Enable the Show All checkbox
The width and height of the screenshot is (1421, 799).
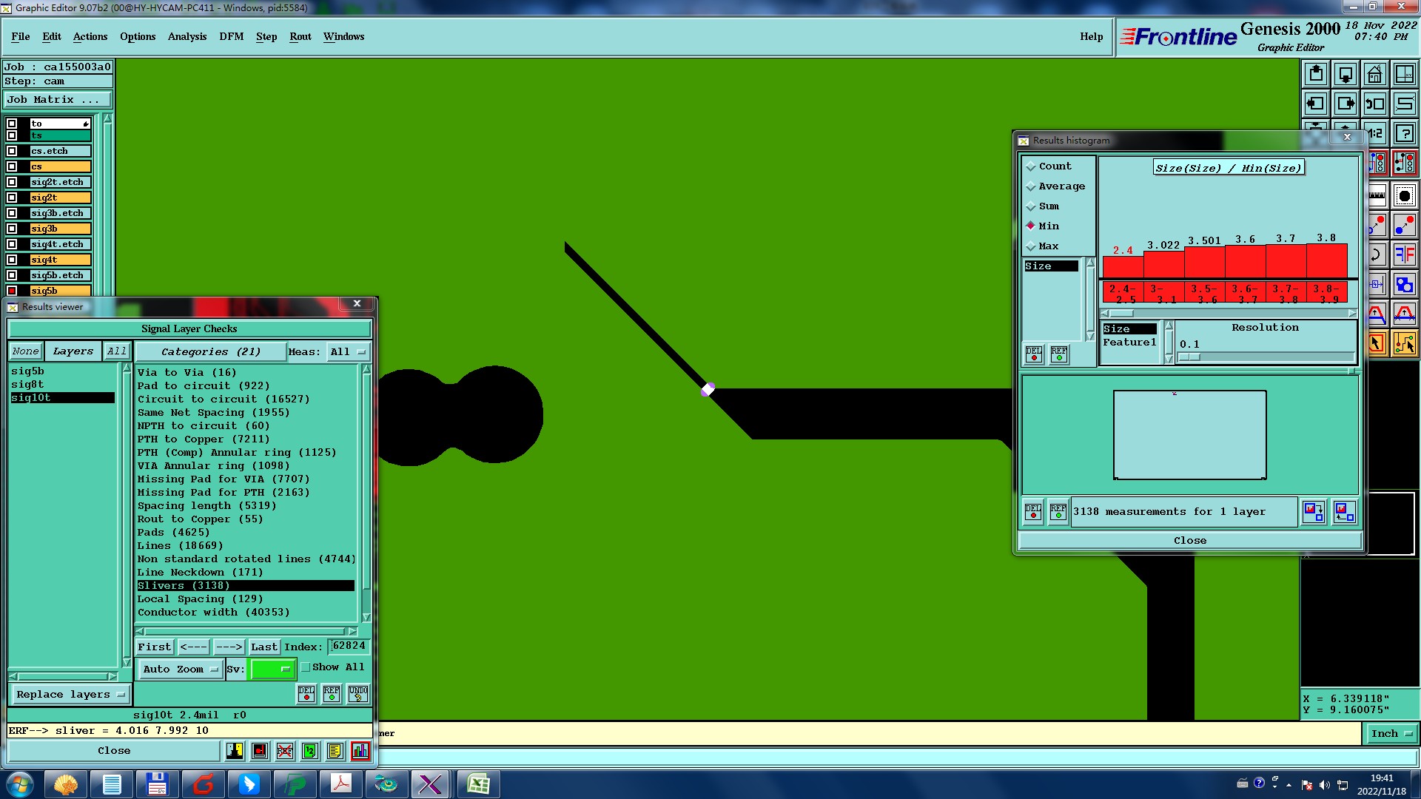305,667
